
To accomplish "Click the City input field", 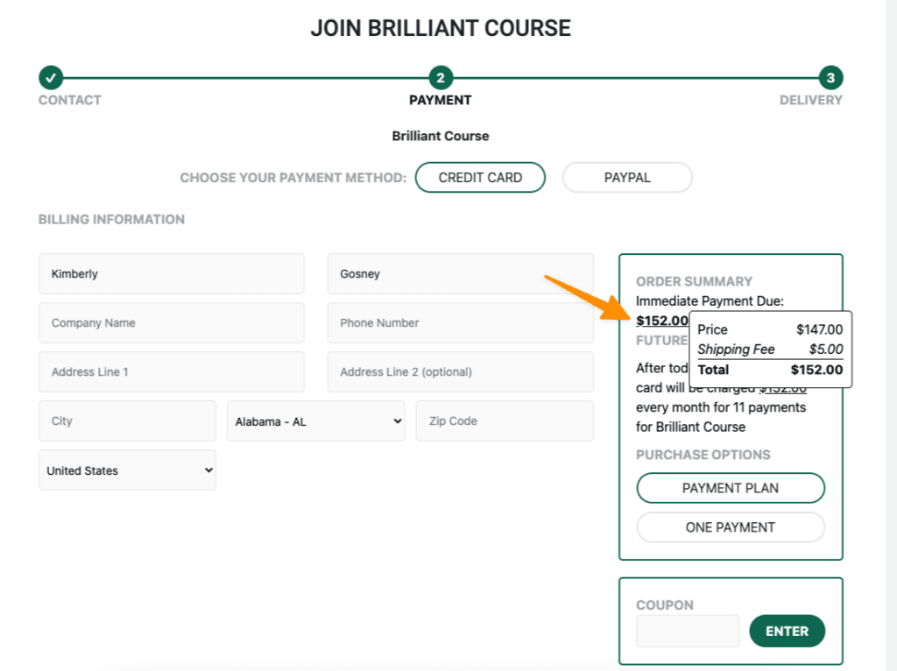I will [x=127, y=420].
